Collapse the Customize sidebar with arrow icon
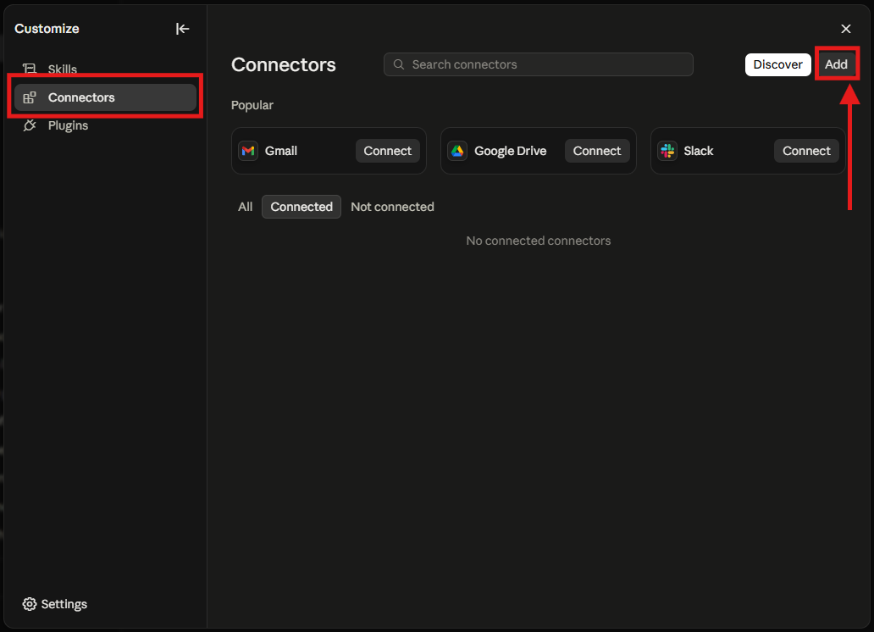Screen dimensions: 874x632 tap(182, 29)
